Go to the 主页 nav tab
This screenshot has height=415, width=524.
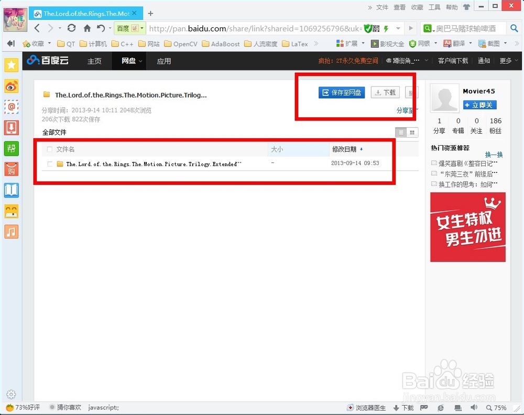[x=94, y=61]
